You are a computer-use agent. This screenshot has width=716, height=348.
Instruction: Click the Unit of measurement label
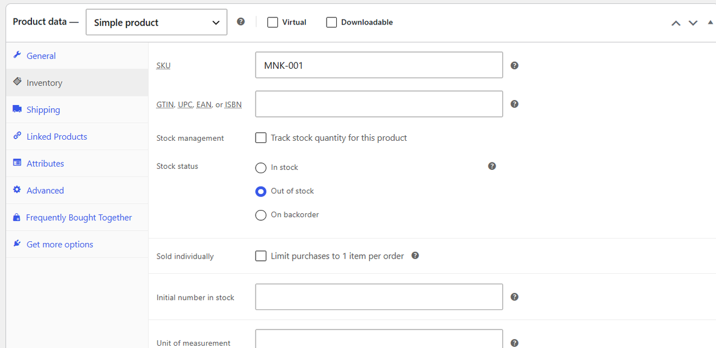194,343
